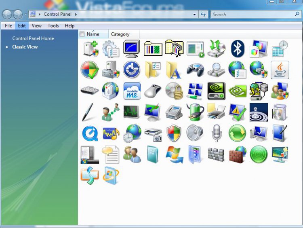
Task: Open the Mouse settings icon
Action: (153, 91)
